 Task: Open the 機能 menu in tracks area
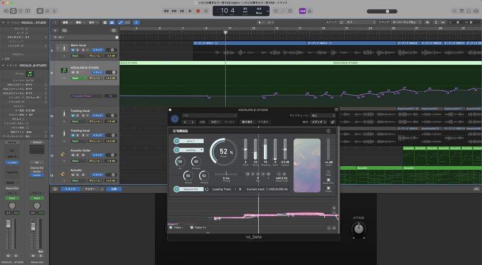point(80,23)
